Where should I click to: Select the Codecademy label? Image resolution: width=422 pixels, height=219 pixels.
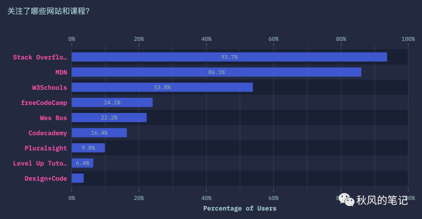pos(48,133)
